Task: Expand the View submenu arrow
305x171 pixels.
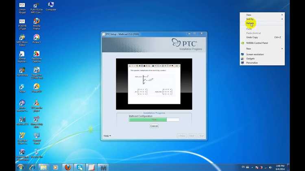Action: click(282, 15)
